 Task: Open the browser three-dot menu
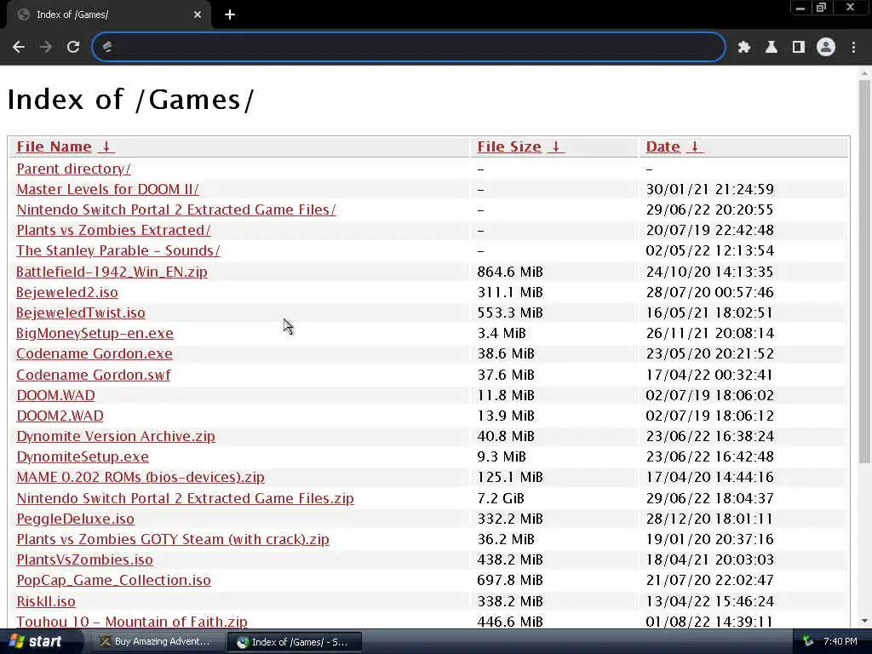point(853,48)
